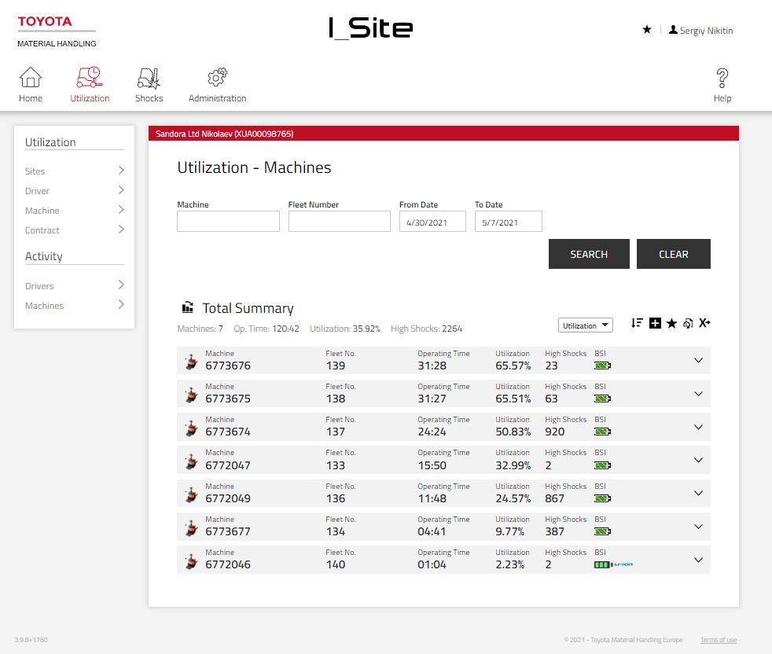
Task: Click high shocks value 867
Action: click(554, 498)
